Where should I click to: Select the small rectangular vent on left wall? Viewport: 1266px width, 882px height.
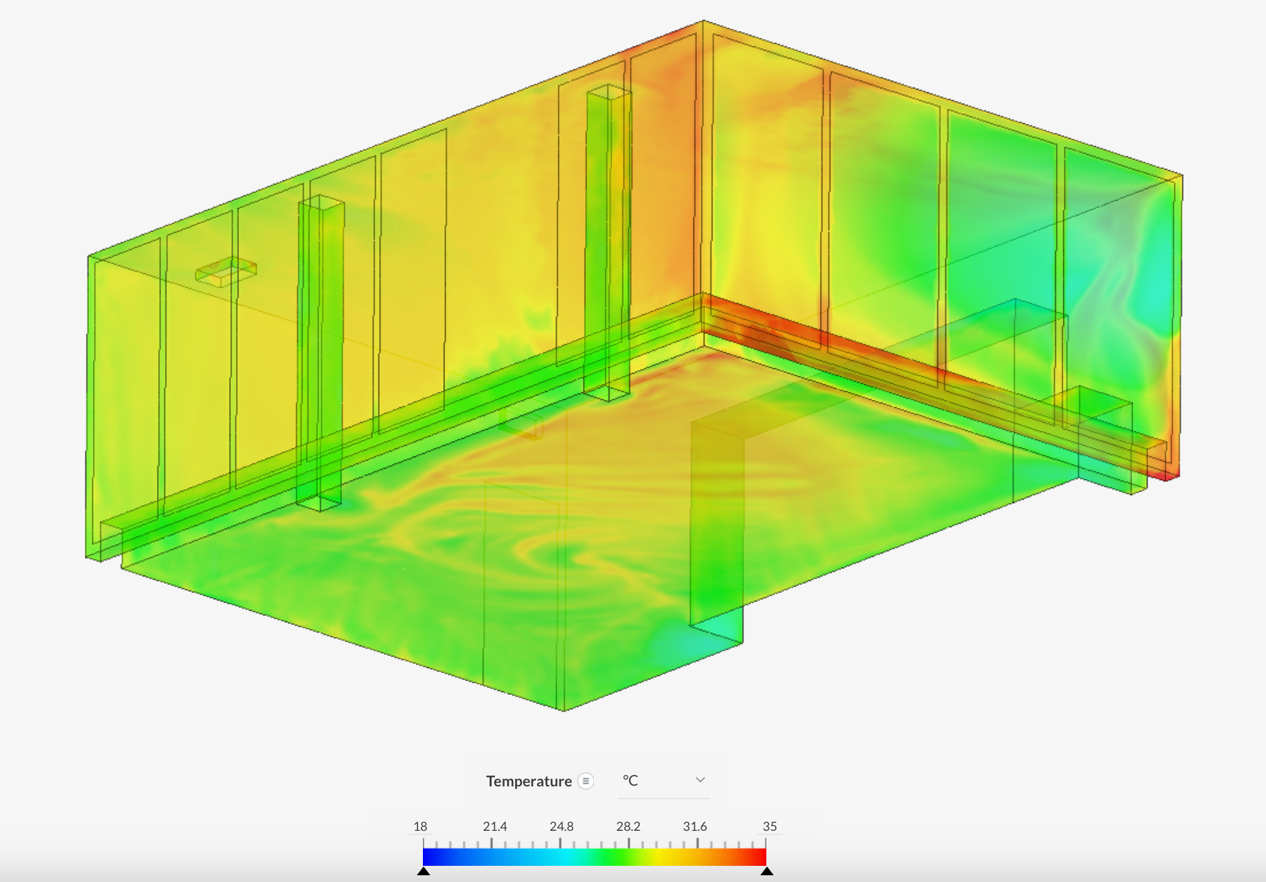pyautogui.click(x=226, y=271)
